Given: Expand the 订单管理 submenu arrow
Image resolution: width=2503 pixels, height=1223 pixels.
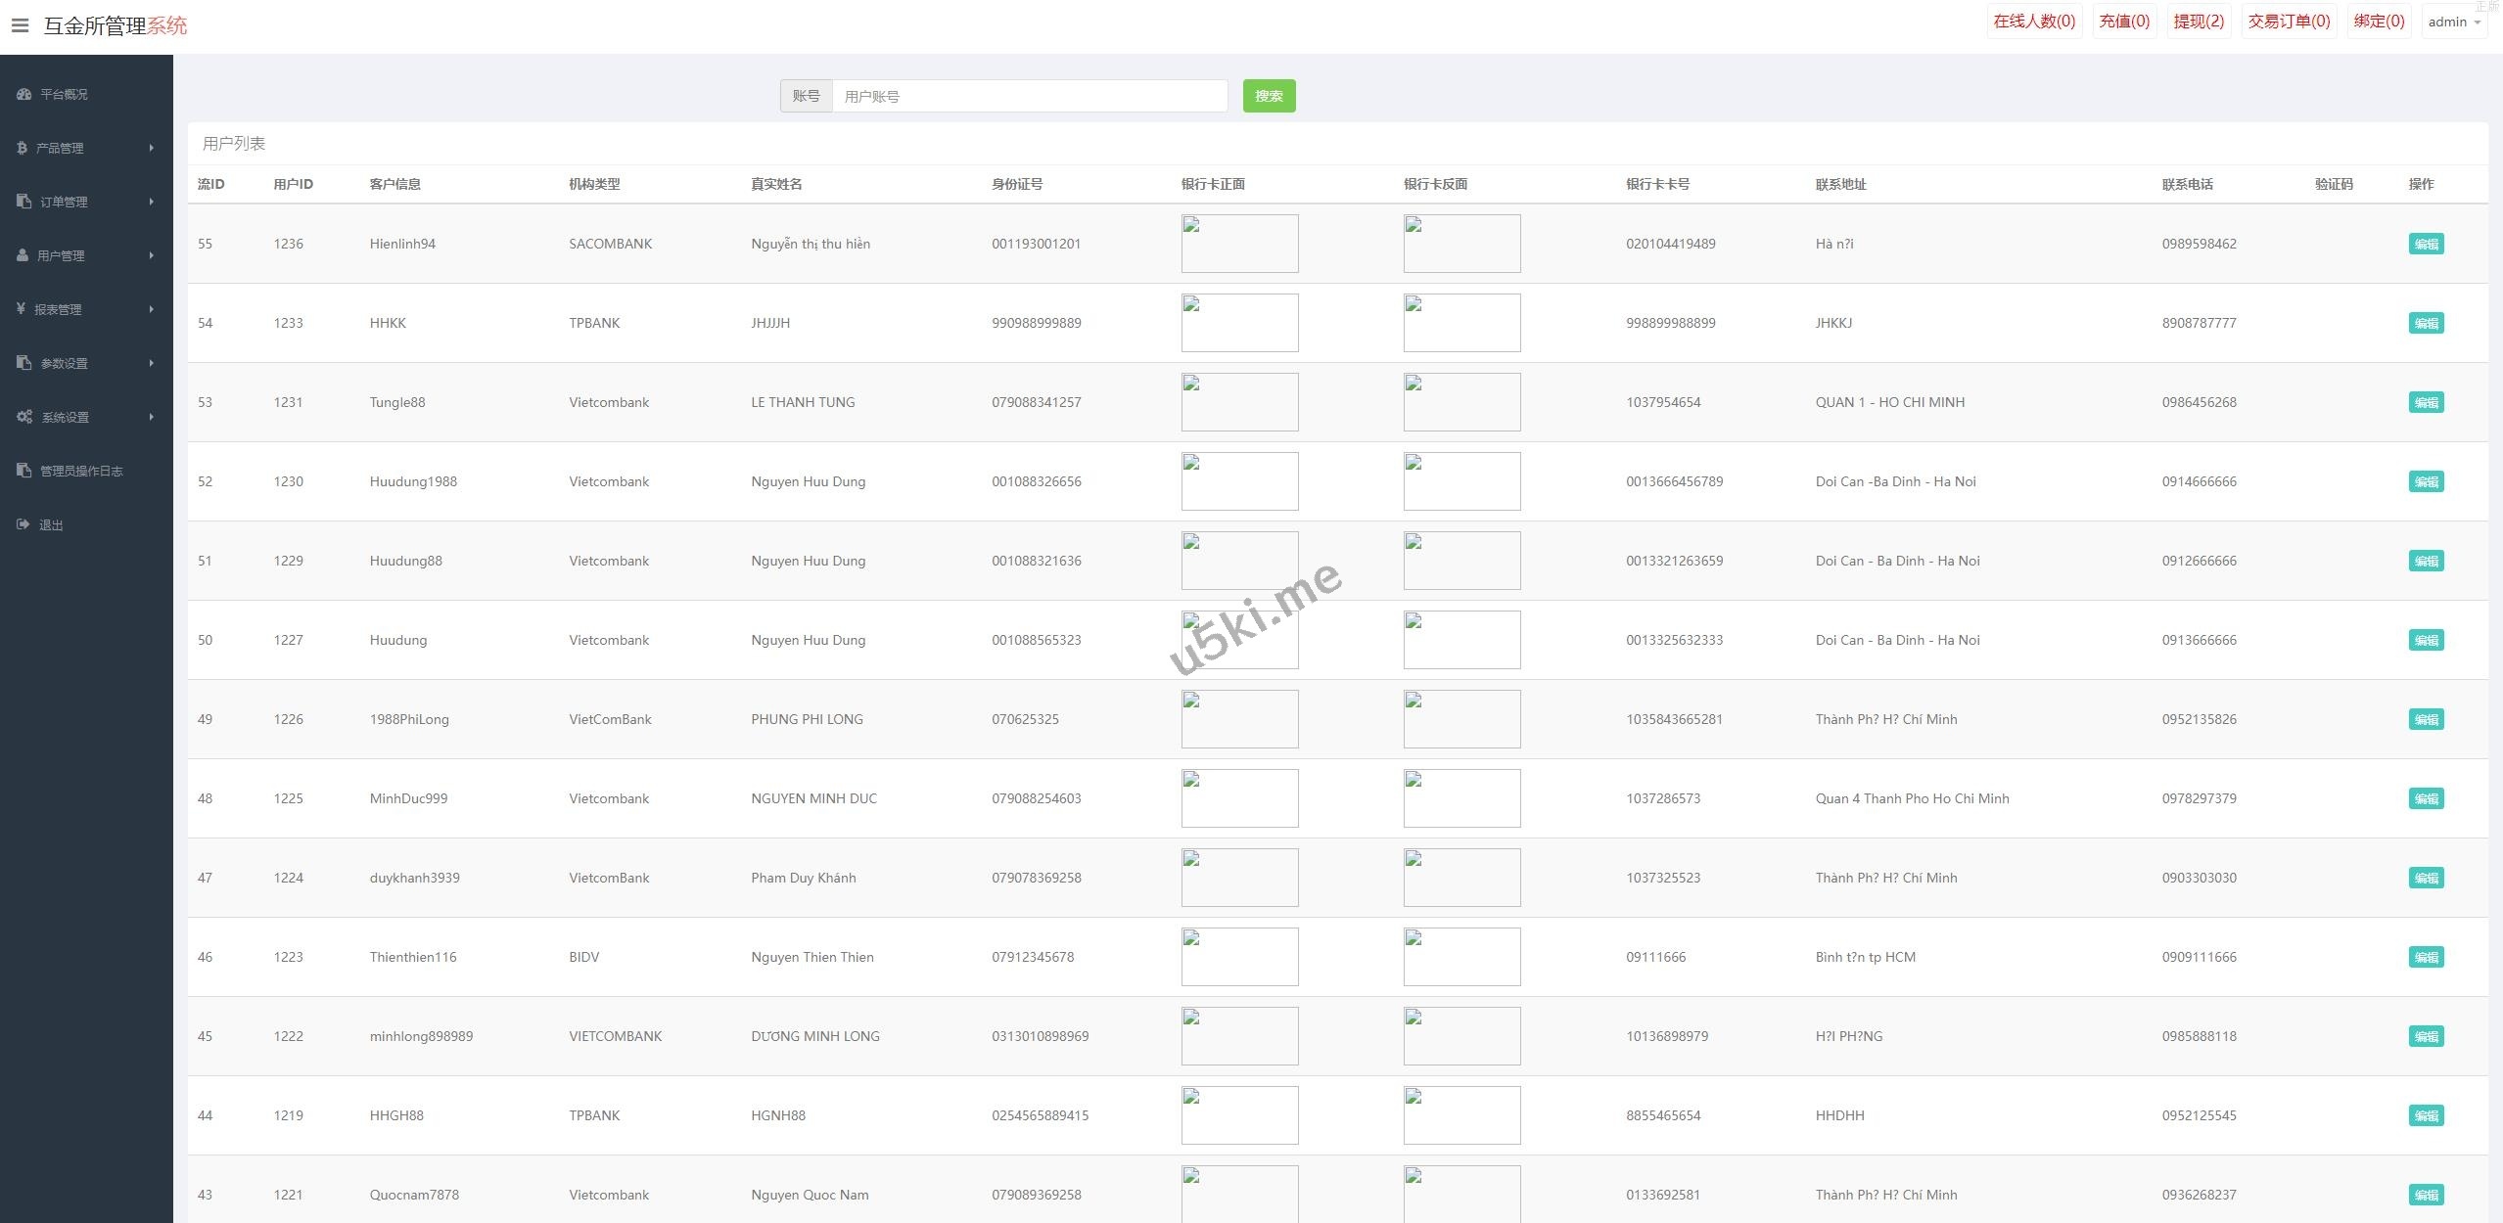Looking at the screenshot, I should click(152, 202).
